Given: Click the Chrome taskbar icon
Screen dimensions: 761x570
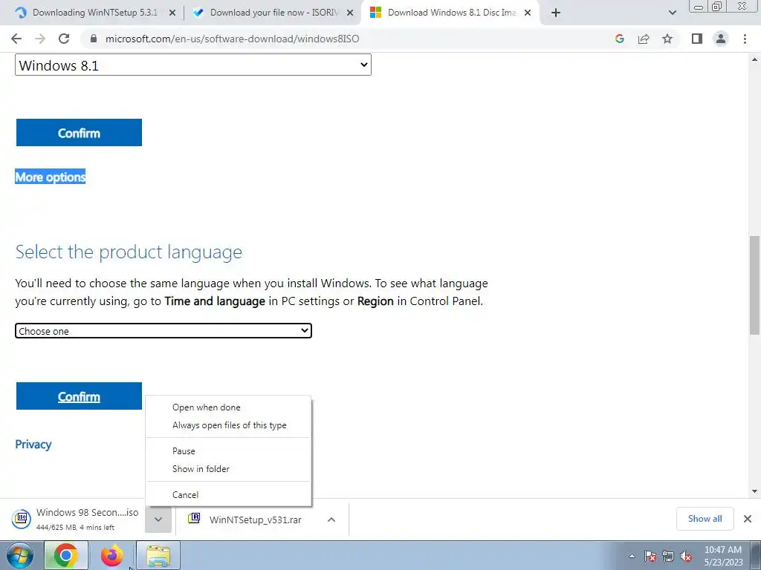Looking at the screenshot, I should click(x=66, y=555).
